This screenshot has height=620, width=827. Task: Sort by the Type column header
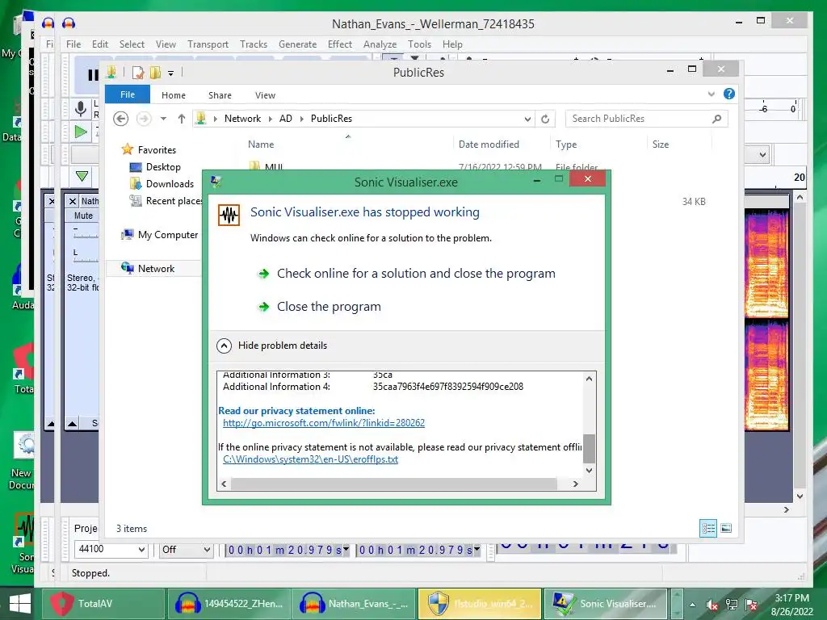point(566,145)
